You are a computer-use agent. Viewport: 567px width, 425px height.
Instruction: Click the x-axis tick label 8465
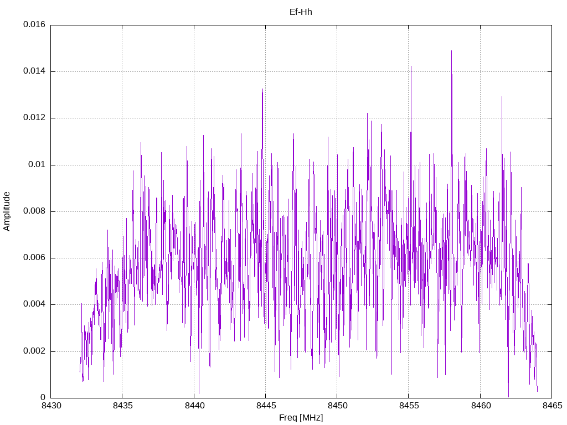[x=552, y=406]
